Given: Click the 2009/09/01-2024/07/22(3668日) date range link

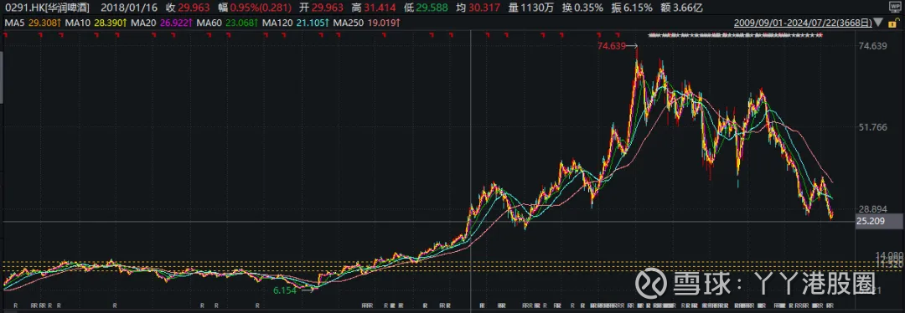Looking at the screenshot, I should click(x=804, y=23).
